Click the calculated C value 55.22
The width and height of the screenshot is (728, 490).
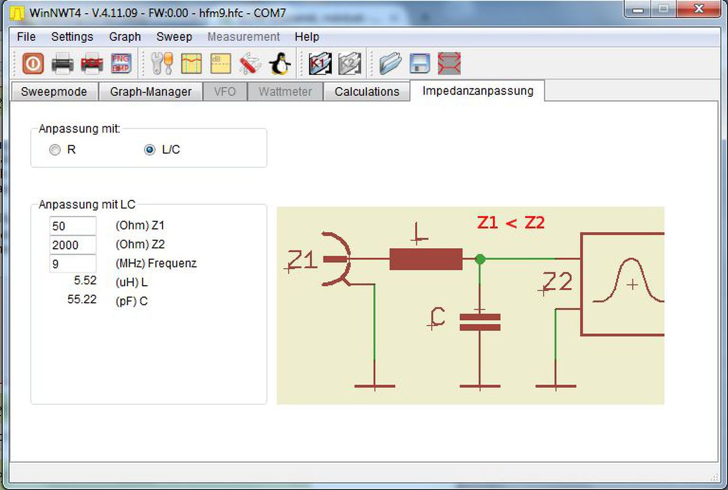coord(82,299)
